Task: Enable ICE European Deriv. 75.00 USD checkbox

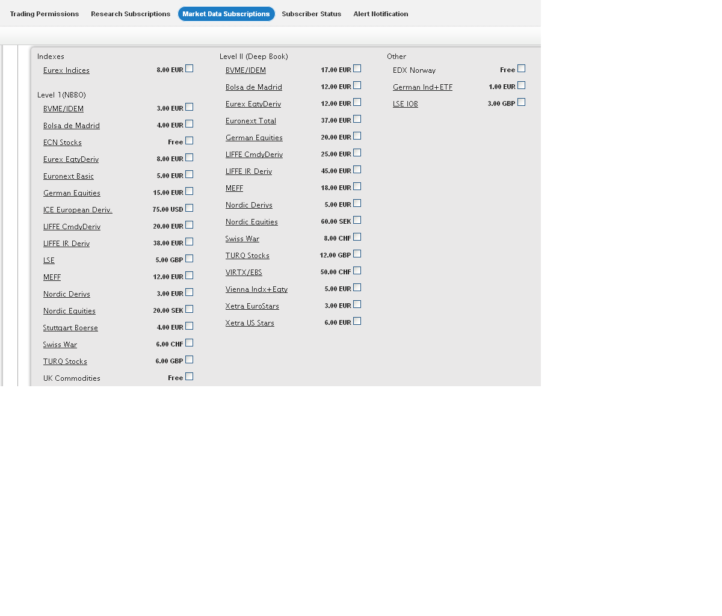Action: click(x=190, y=208)
